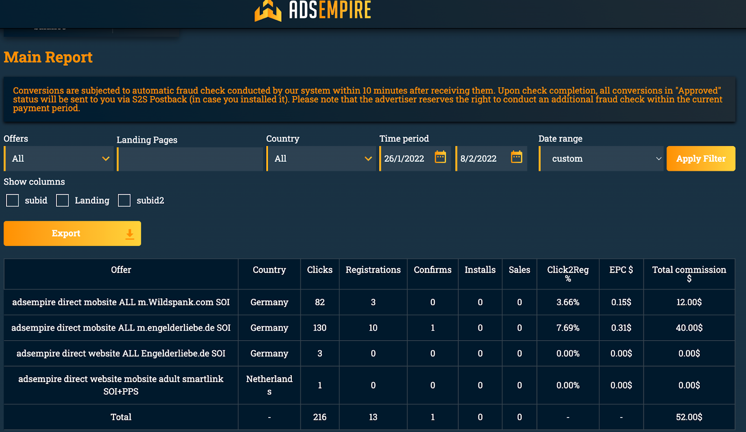Screen dimensions: 746x432
Task: Open the end date calendar picker
Action: pos(517,157)
